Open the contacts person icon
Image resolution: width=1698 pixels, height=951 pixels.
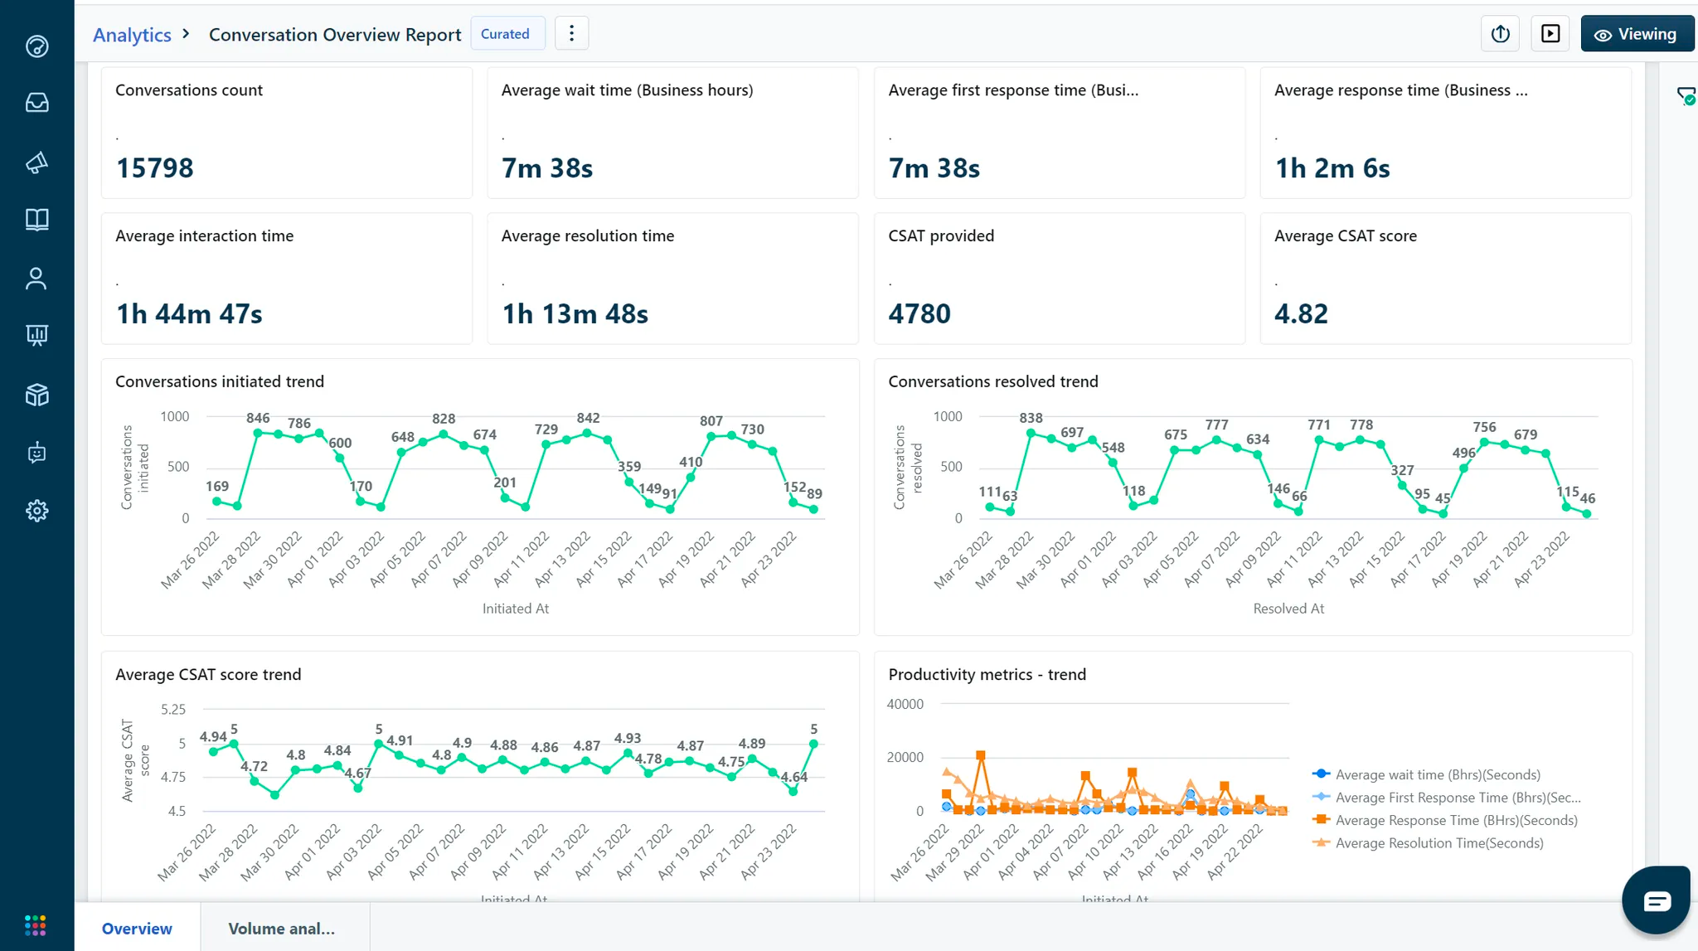(36, 279)
